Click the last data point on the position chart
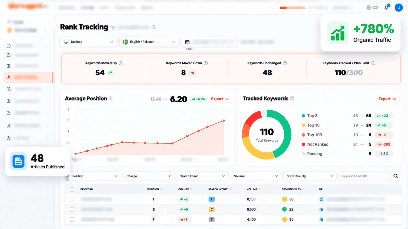Viewport: 408px width, 229px height. 224,121
